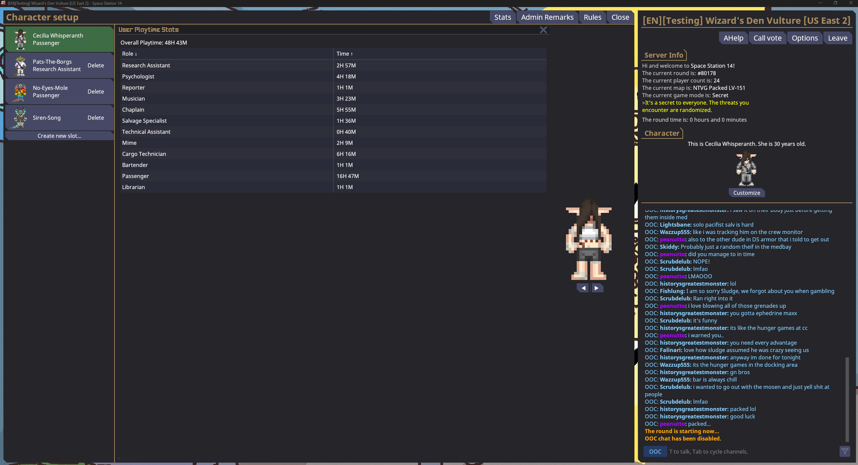Close the User Playtime Stats panel
This screenshot has height=465, width=858.
coord(543,30)
